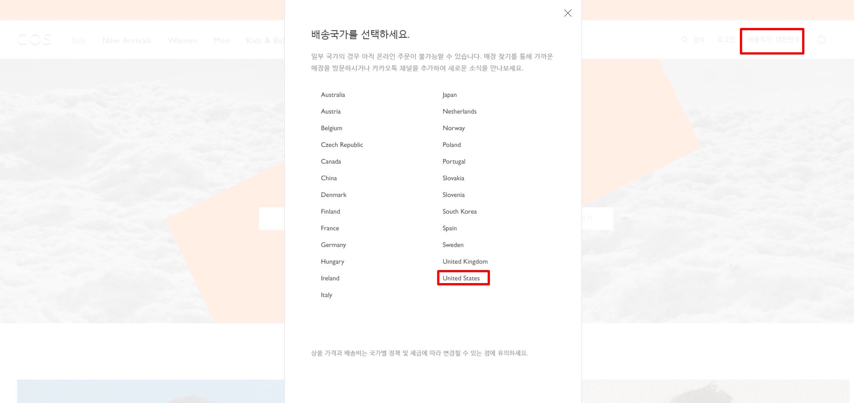854x403 pixels.
Task: Click the 배송국가: 대한민국 selector
Action: 773,40
